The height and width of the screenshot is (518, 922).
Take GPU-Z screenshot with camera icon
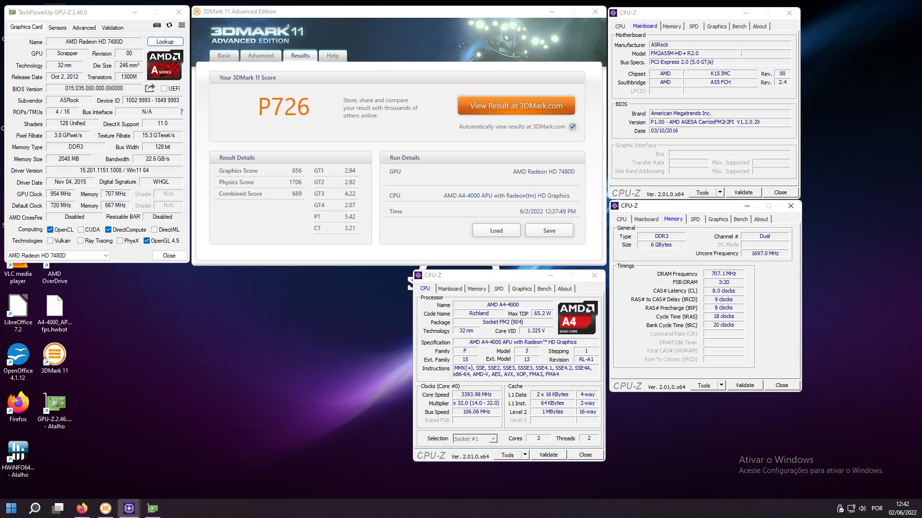tap(157, 25)
